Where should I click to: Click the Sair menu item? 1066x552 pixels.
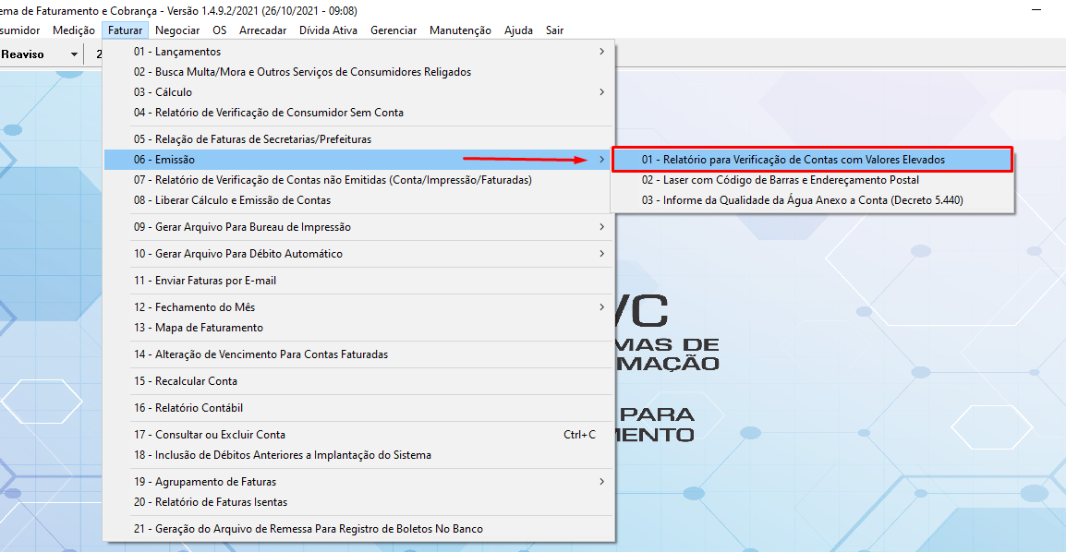(x=554, y=30)
